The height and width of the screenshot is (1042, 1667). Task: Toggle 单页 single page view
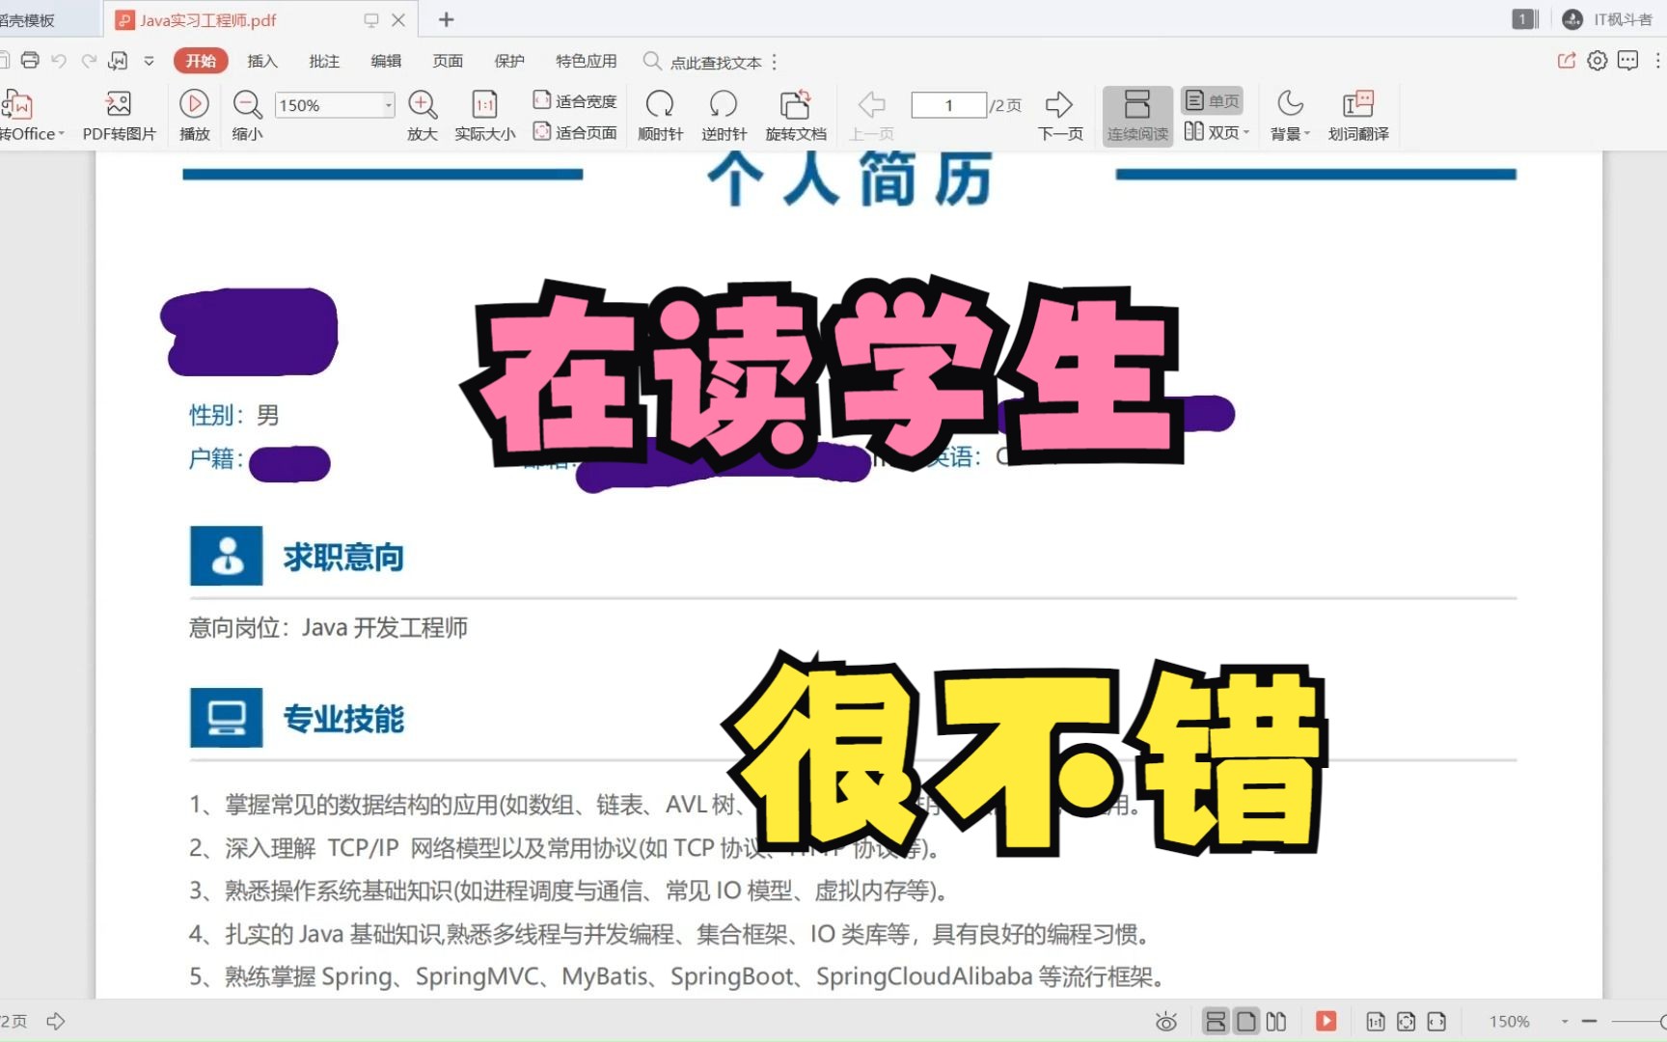click(x=1212, y=100)
